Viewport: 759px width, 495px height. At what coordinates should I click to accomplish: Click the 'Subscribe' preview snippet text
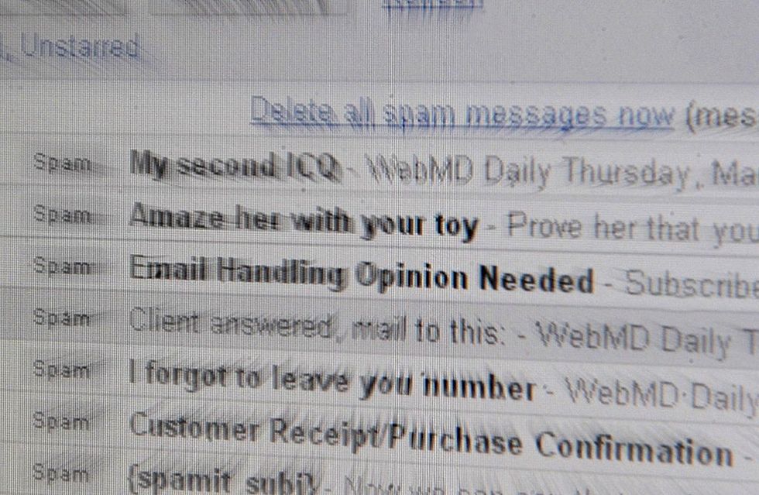pos(692,284)
